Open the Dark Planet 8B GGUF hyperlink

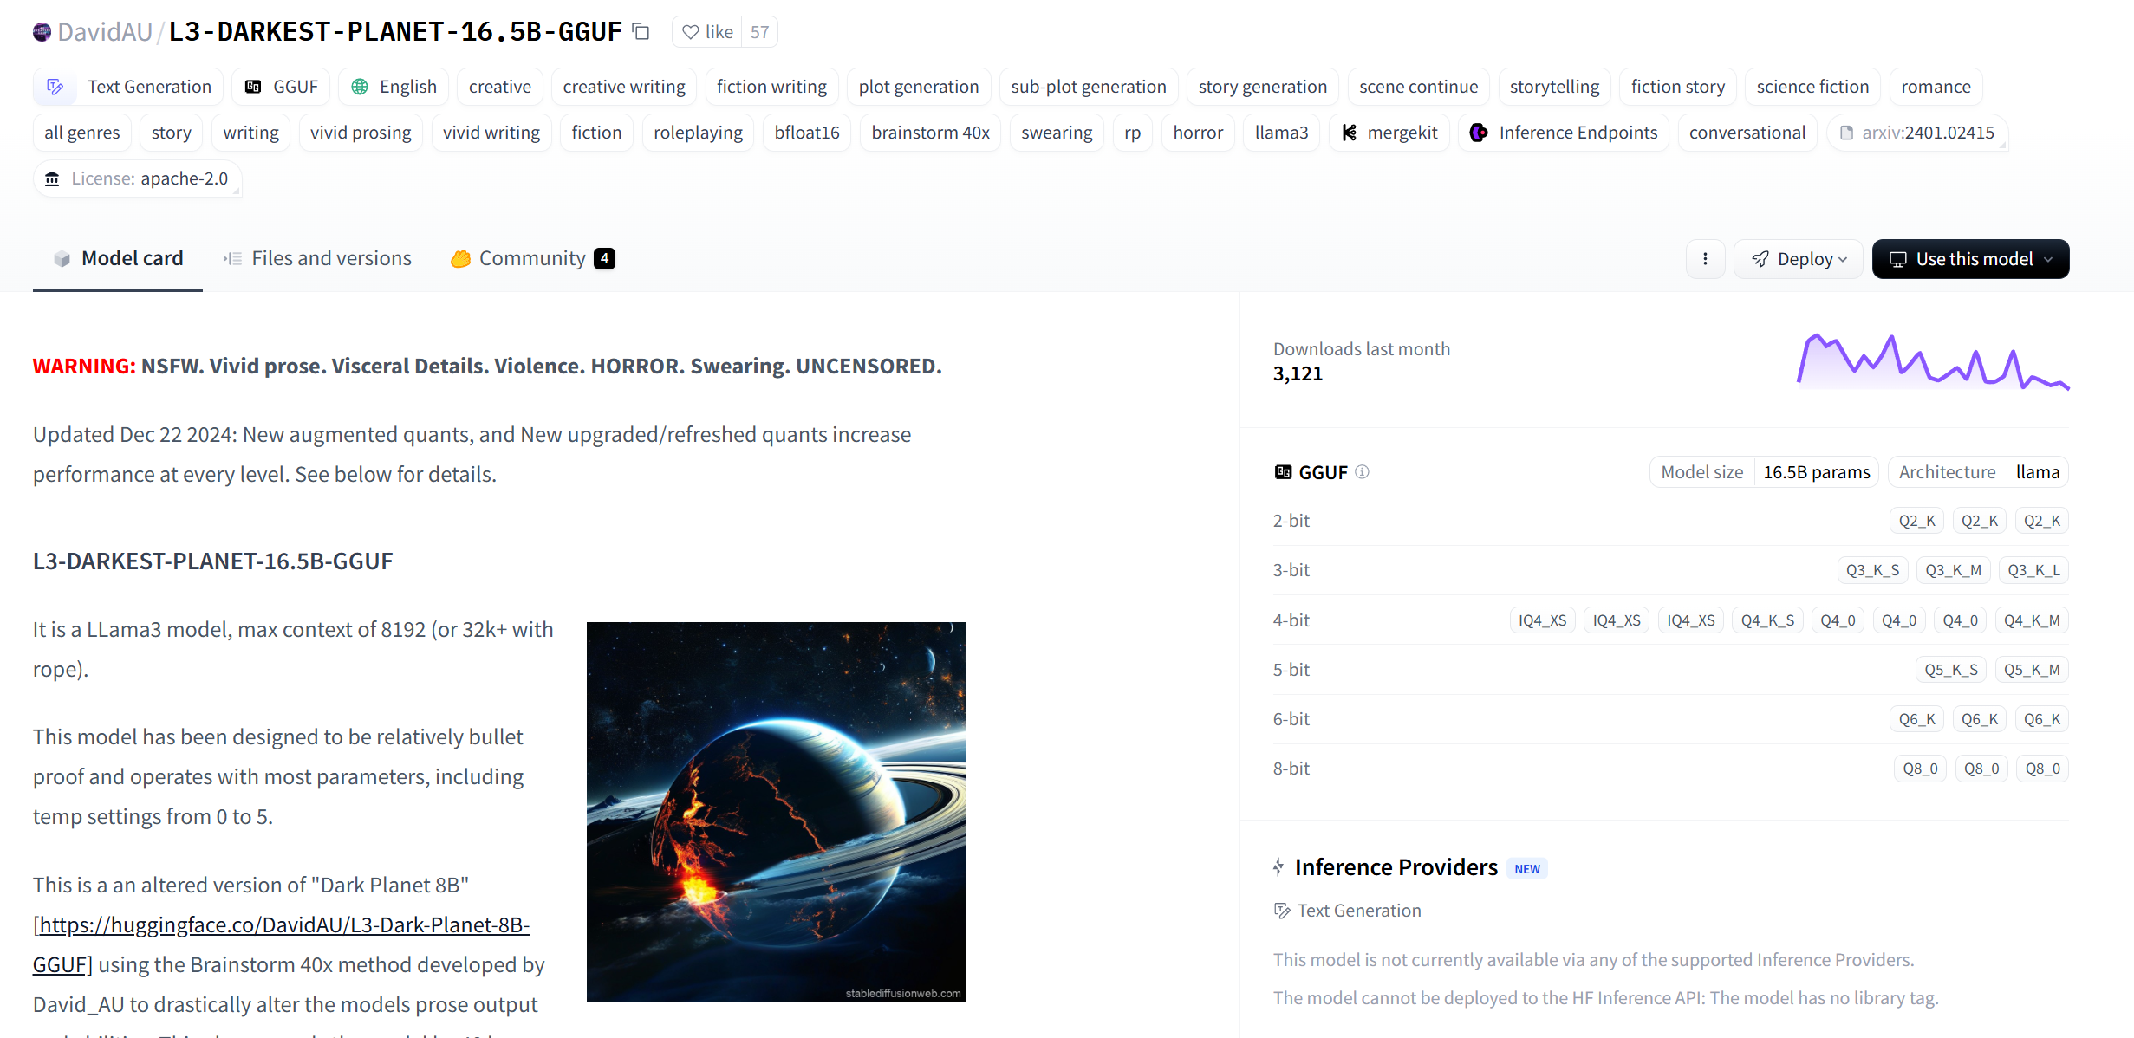click(x=281, y=944)
